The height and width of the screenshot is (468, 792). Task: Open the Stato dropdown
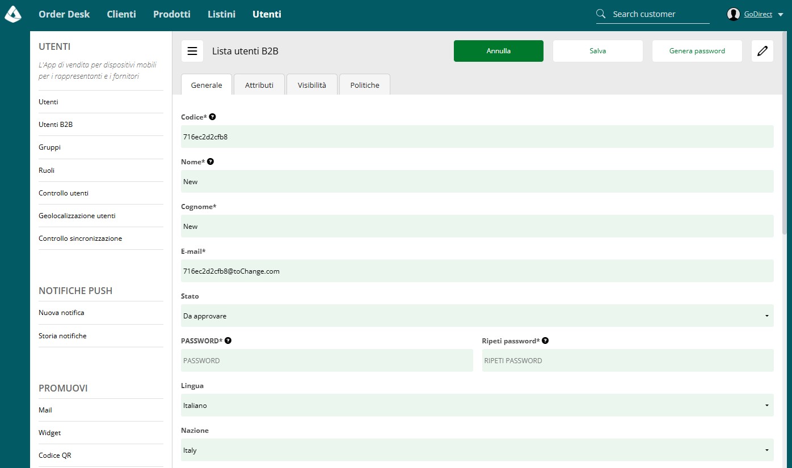click(x=477, y=316)
